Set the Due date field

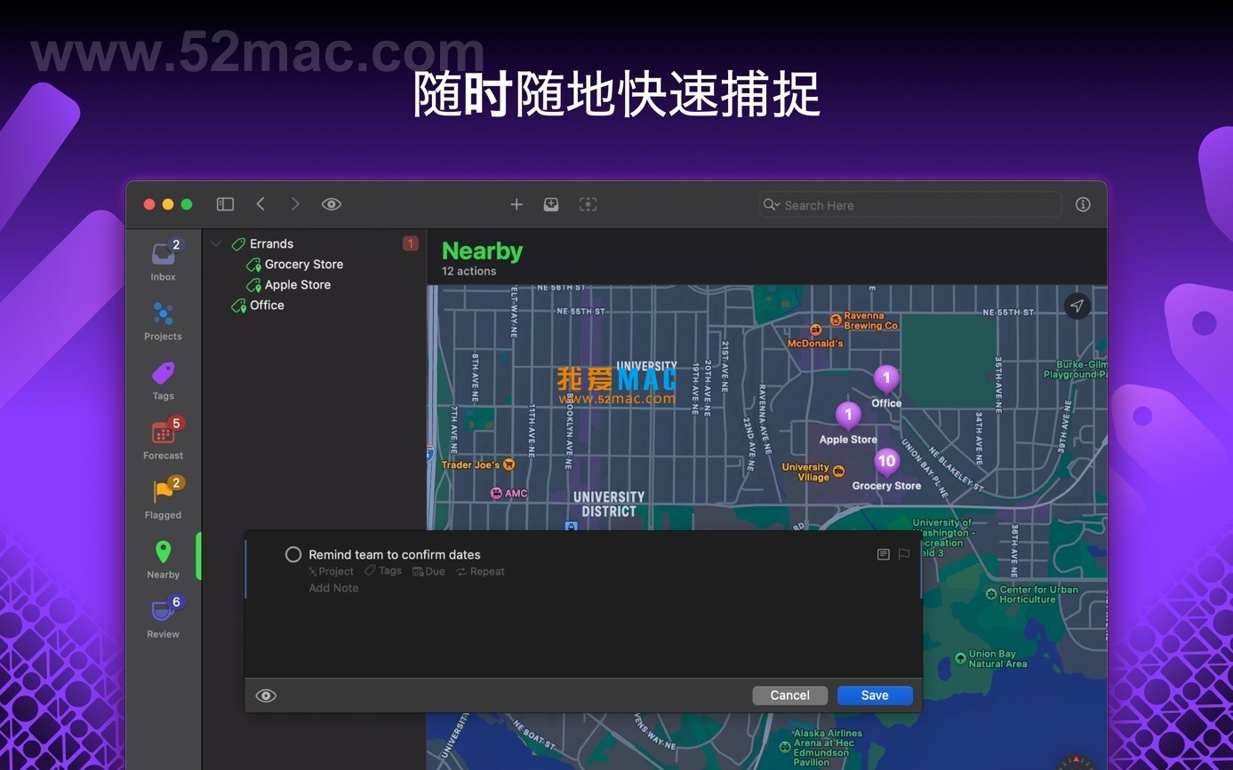pyautogui.click(x=428, y=571)
